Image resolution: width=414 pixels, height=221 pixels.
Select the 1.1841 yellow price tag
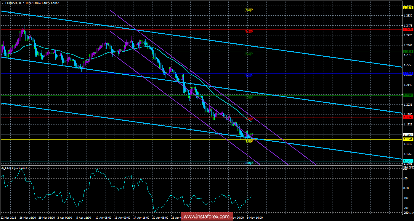pyautogui.click(x=407, y=139)
